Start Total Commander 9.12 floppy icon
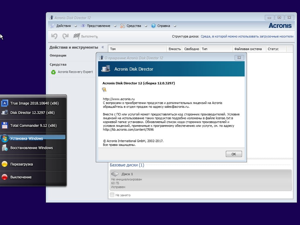Image resolution: width=300 pixels, height=225 pixels. point(5,125)
